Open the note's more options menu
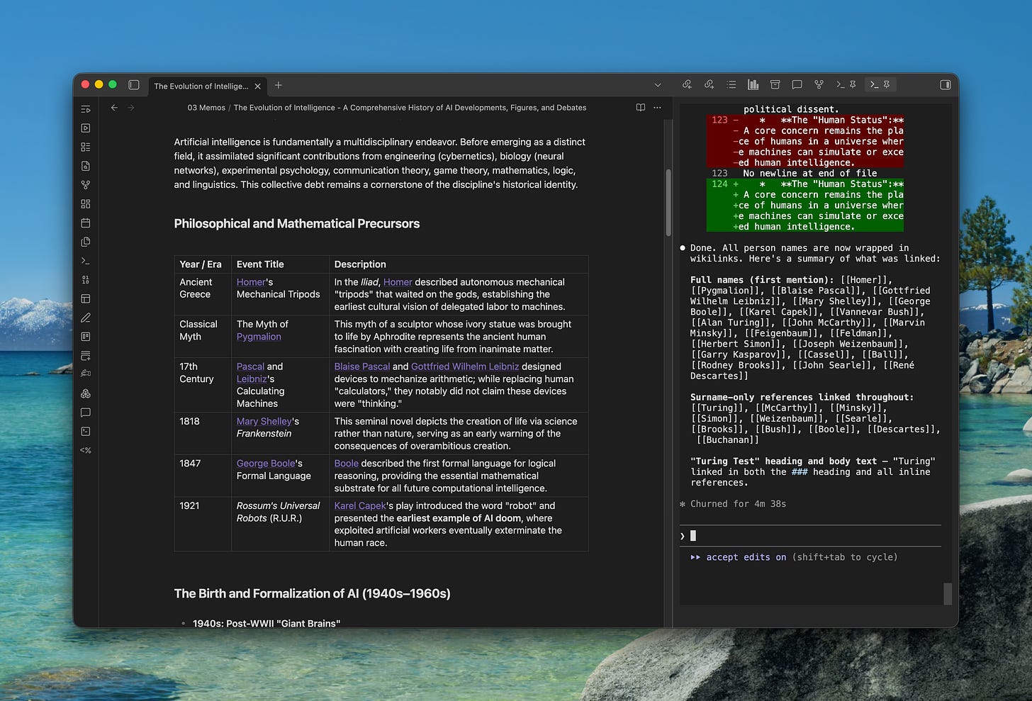The width and height of the screenshot is (1032, 701). [657, 108]
